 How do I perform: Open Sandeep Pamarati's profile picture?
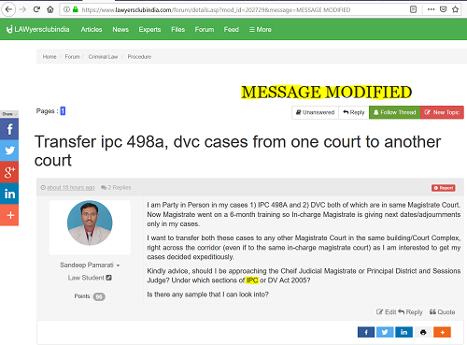(x=90, y=223)
